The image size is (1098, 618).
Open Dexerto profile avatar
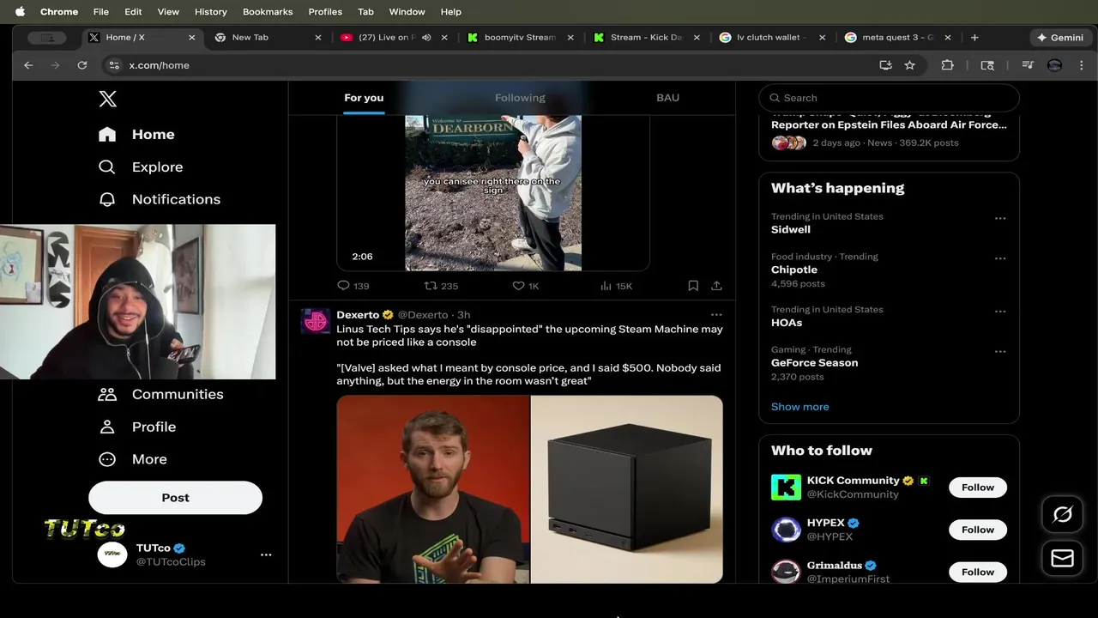pyautogui.click(x=316, y=321)
